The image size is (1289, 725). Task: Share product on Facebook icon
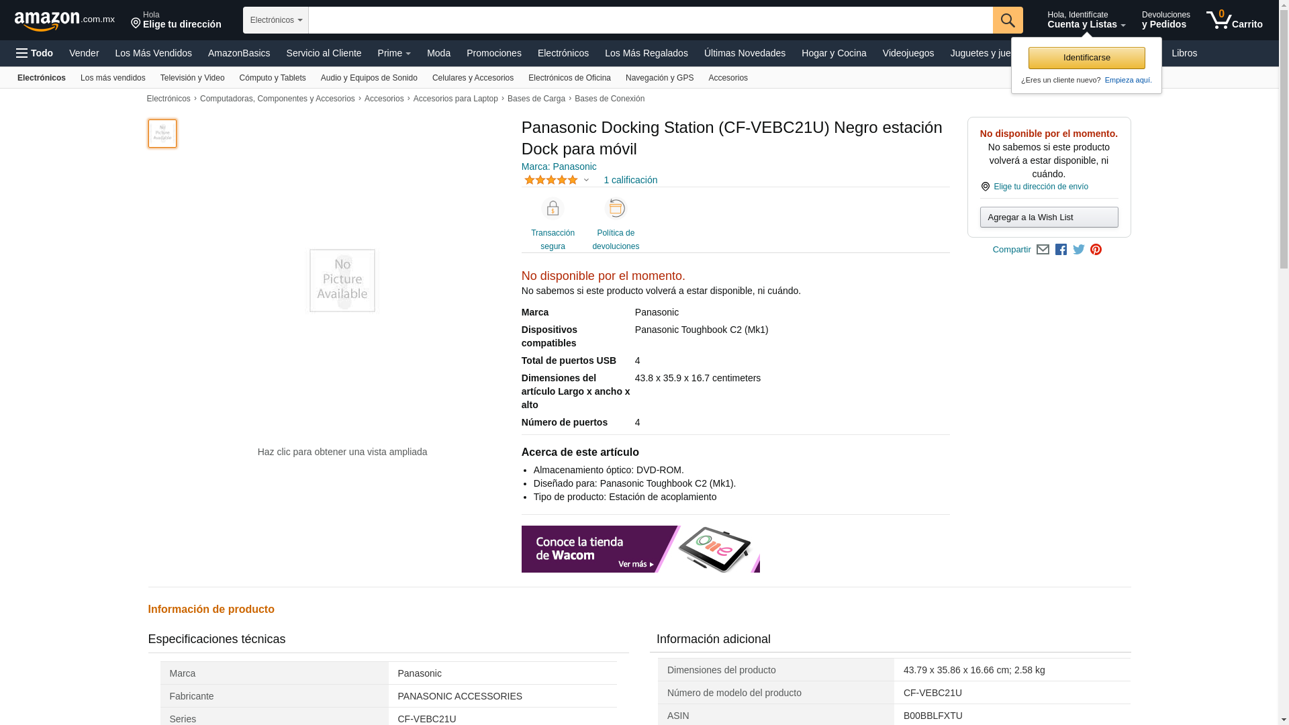[1061, 250]
